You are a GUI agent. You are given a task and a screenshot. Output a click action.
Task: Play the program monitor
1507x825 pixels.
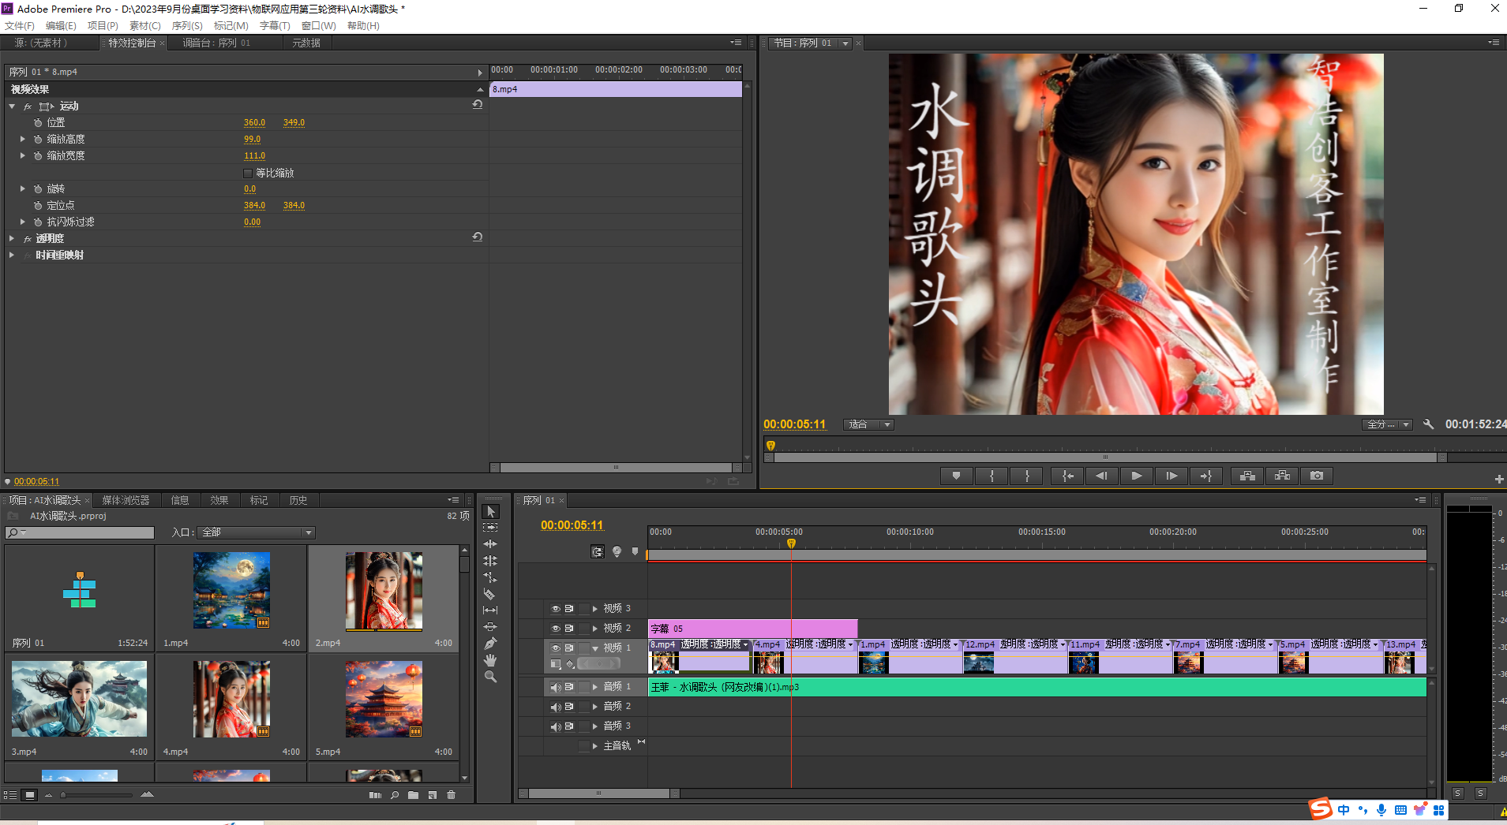[x=1136, y=476]
